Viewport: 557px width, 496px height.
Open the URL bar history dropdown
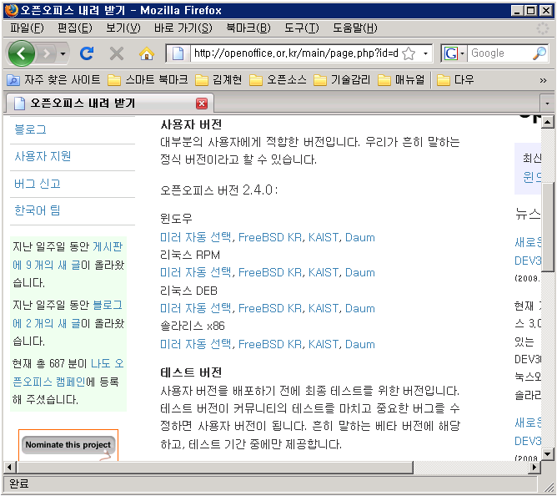(x=425, y=53)
